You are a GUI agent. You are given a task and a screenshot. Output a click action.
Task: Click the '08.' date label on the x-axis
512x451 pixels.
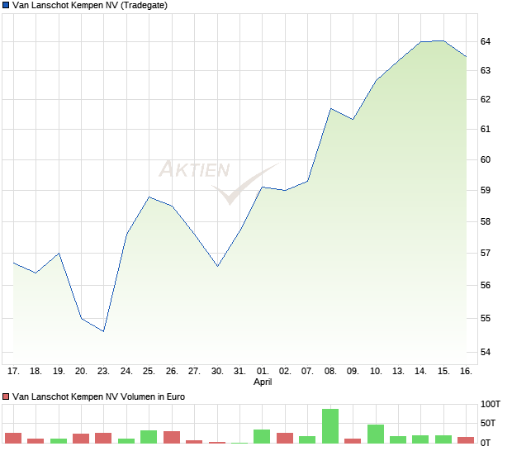click(330, 372)
